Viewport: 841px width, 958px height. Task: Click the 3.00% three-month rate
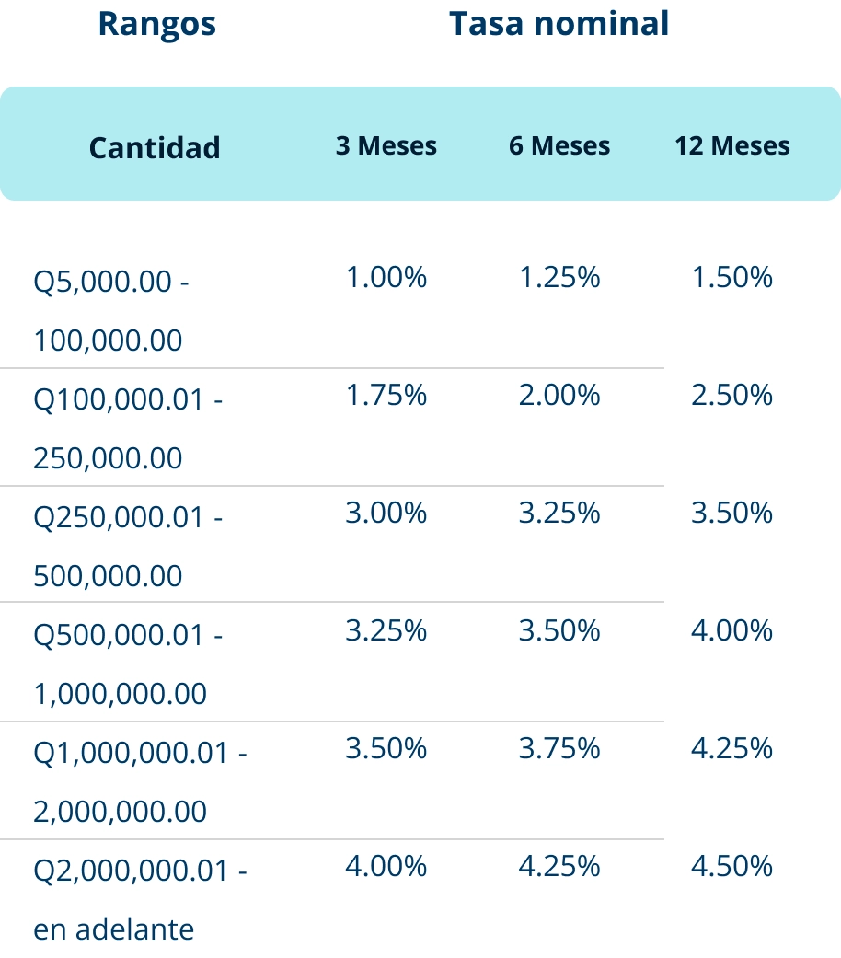[386, 513]
